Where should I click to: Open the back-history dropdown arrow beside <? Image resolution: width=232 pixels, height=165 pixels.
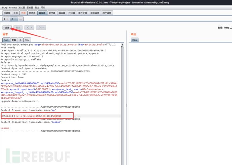[31, 27]
